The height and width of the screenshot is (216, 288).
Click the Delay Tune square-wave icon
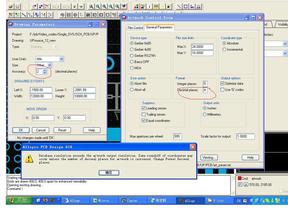pyautogui.click(x=37, y=15)
